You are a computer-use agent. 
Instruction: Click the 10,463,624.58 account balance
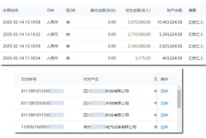tap(170, 22)
